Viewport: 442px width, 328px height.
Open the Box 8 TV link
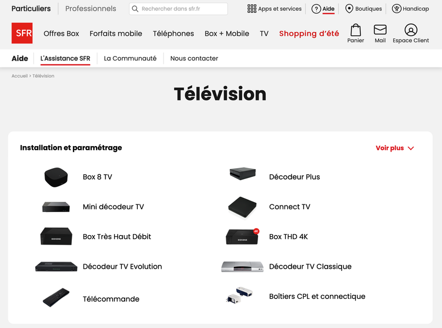point(97,177)
